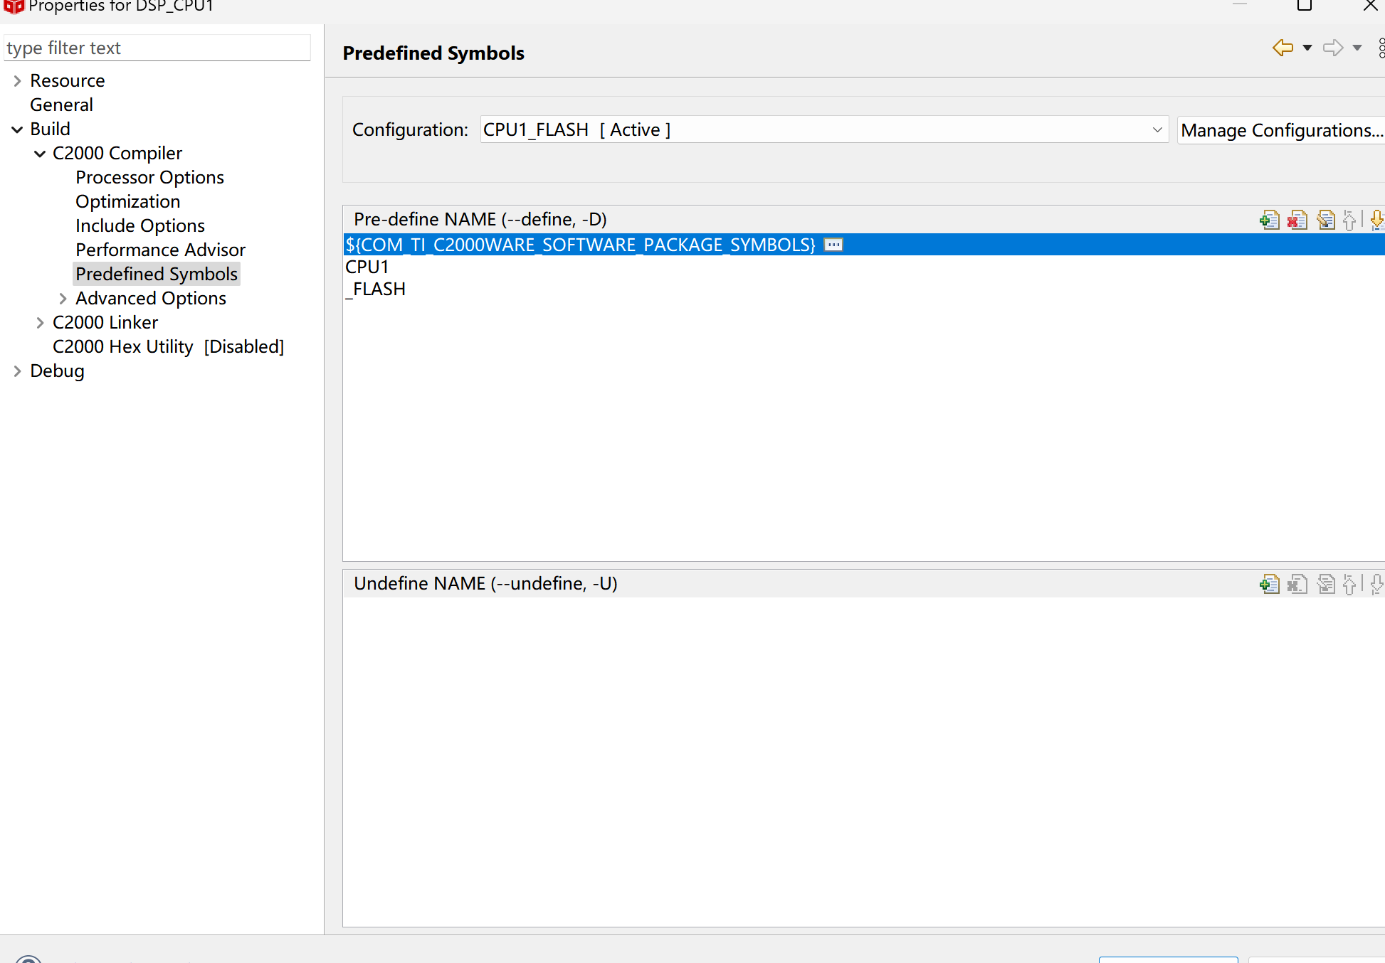1385x963 pixels.
Task: Click Add icon for Undefine NAME list
Action: click(1269, 584)
